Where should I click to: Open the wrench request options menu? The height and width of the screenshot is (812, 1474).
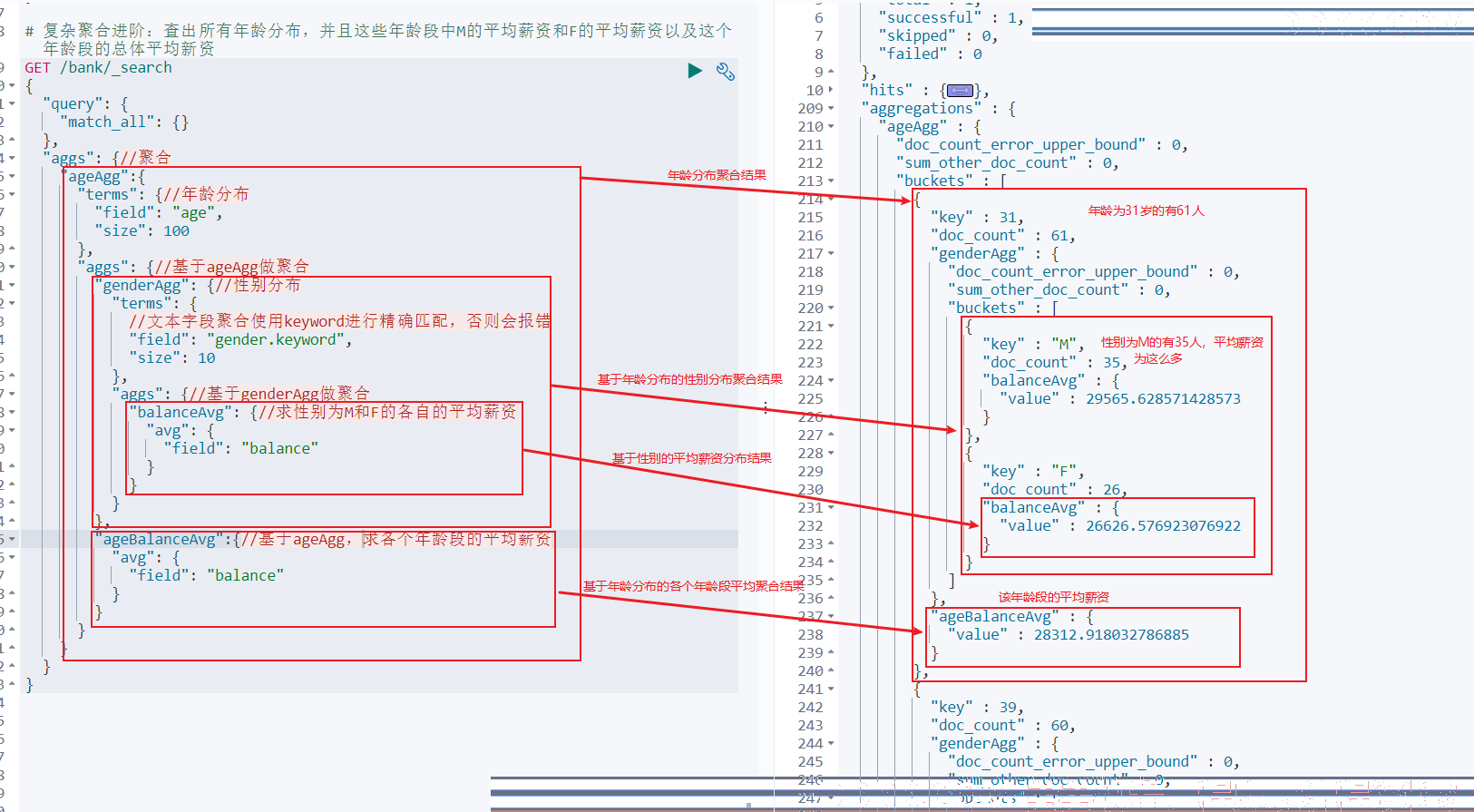pos(726,72)
